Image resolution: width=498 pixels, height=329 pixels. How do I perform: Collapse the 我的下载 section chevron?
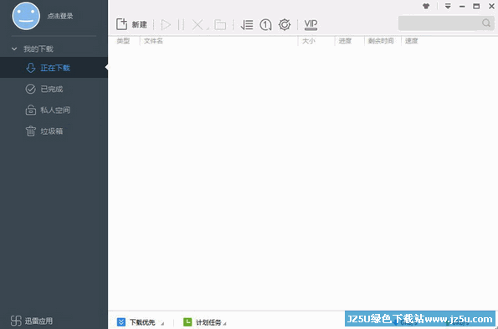pos(14,49)
